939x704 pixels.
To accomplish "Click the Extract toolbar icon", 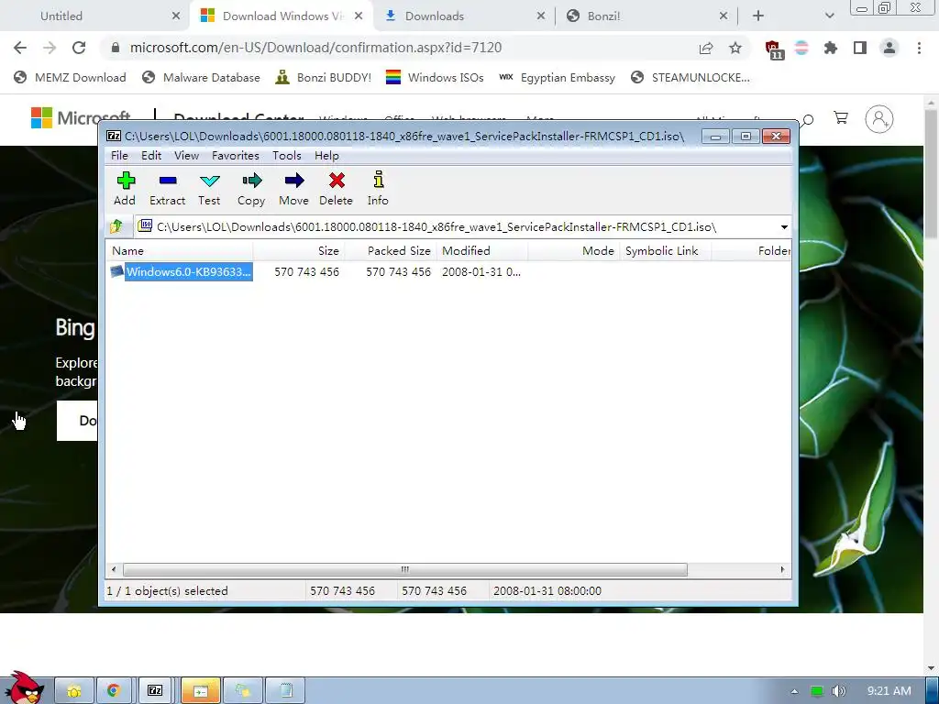I will pos(167,189).
